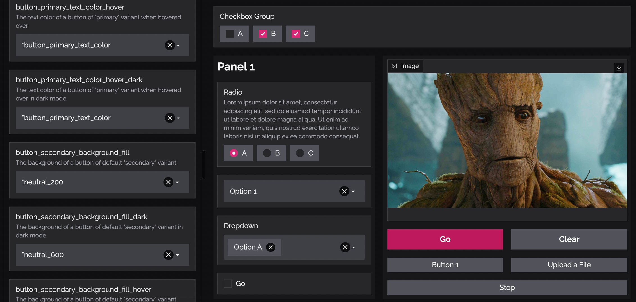Check checkbox A in Checkbox Group
Viewport: 636px width, 302px height.
pyautogui.click(x=230, y=34)
